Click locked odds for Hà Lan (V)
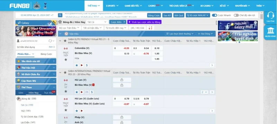 pyautogui.click(x=122, y=80)
